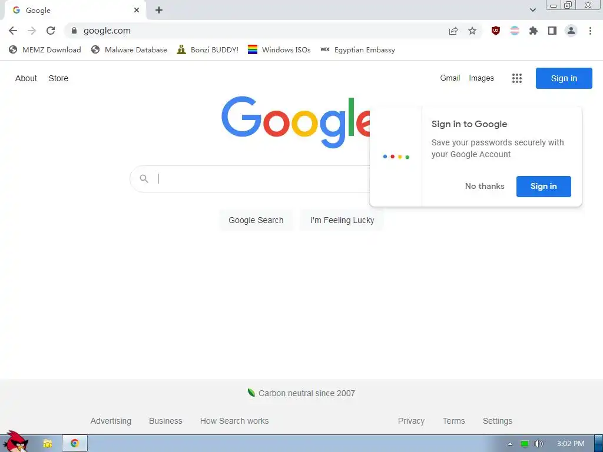This screenshot has width=603, height=452.
Task: Toggle the browser side panel icon
Action: click(552, 31)
